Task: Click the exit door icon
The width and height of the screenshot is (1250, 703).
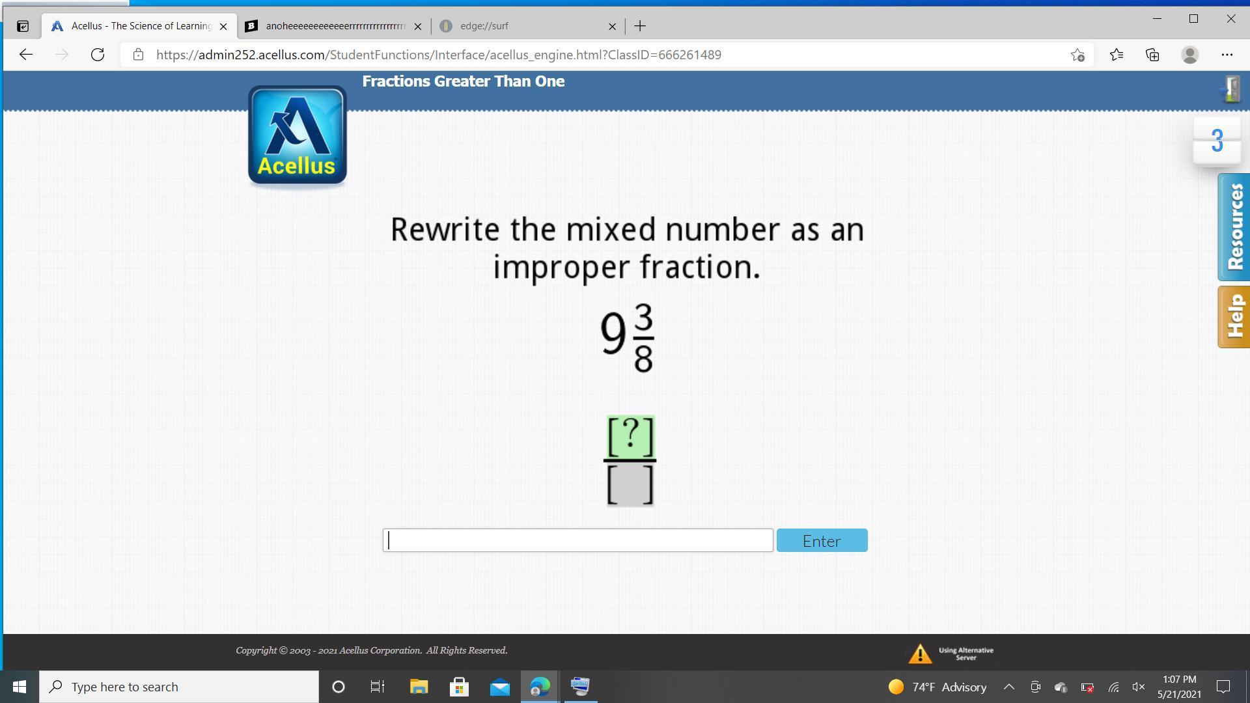Action: [1231, 89]
